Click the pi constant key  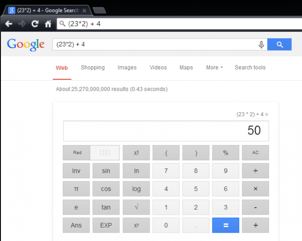76,189
